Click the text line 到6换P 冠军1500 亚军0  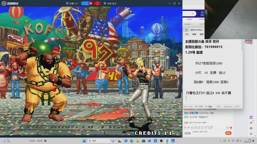tap(211, 82)
